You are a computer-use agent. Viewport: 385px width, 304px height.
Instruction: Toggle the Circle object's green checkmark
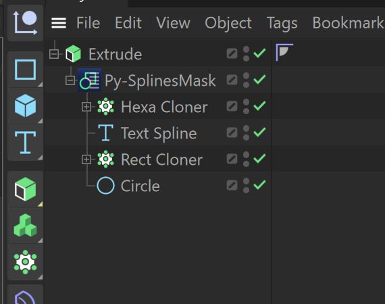(259, 185)
